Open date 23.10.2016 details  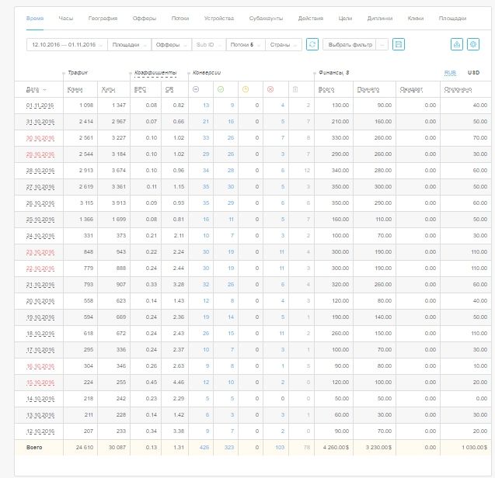(x=40, y=252)
